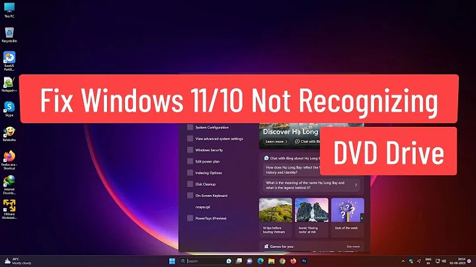The width and height of the screenshot is (476, 267).
Task: Open Notepad++ desktop shortcut
Action: tap(9, 85)
